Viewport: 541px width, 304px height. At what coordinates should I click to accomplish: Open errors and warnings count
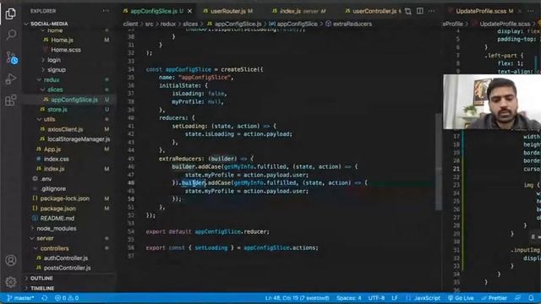[x=67, y=298]
